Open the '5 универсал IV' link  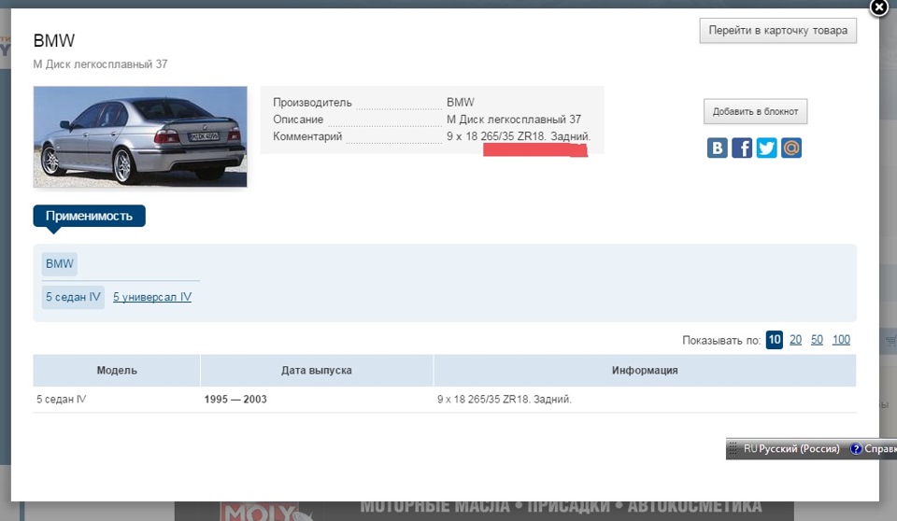tap(152, 298)
